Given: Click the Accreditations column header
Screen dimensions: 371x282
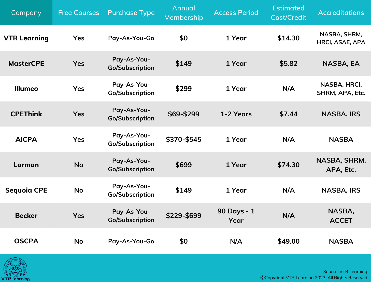Looking at the screenshot, I should [x=341, y=13].
